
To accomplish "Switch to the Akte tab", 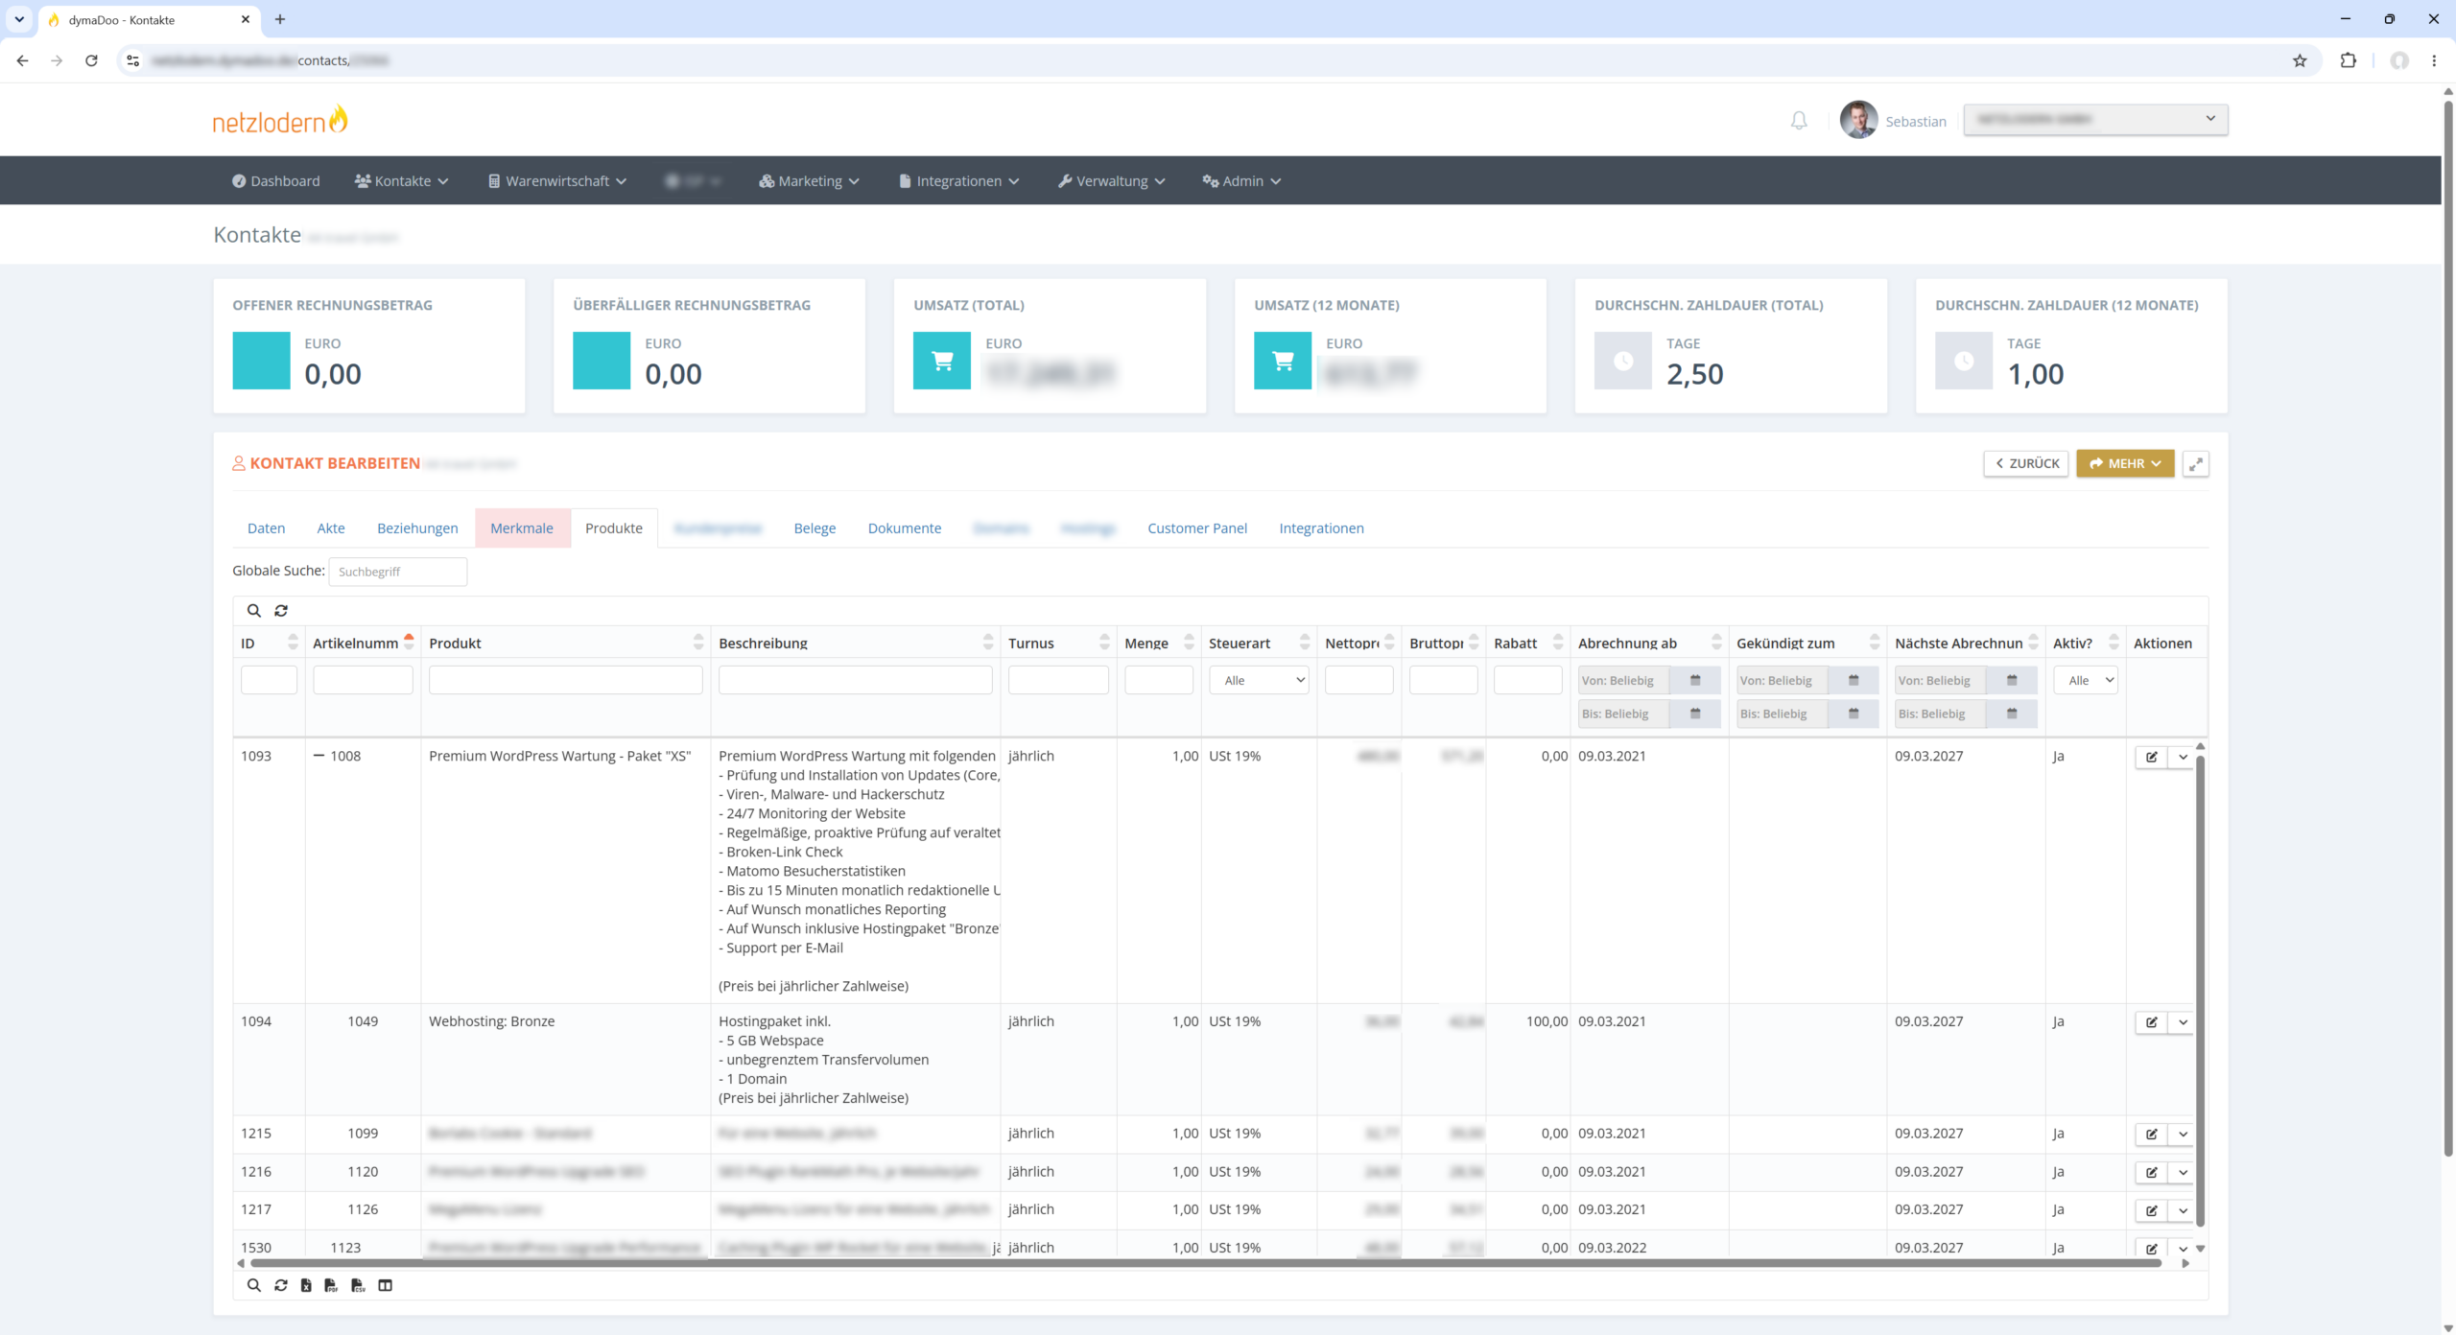I will click(x=331, y=528).
